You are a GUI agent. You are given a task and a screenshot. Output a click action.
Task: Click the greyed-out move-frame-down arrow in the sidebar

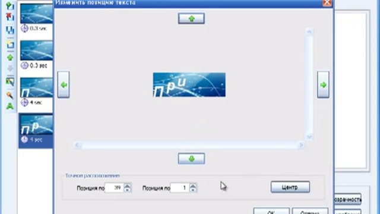tap(10, 68)
